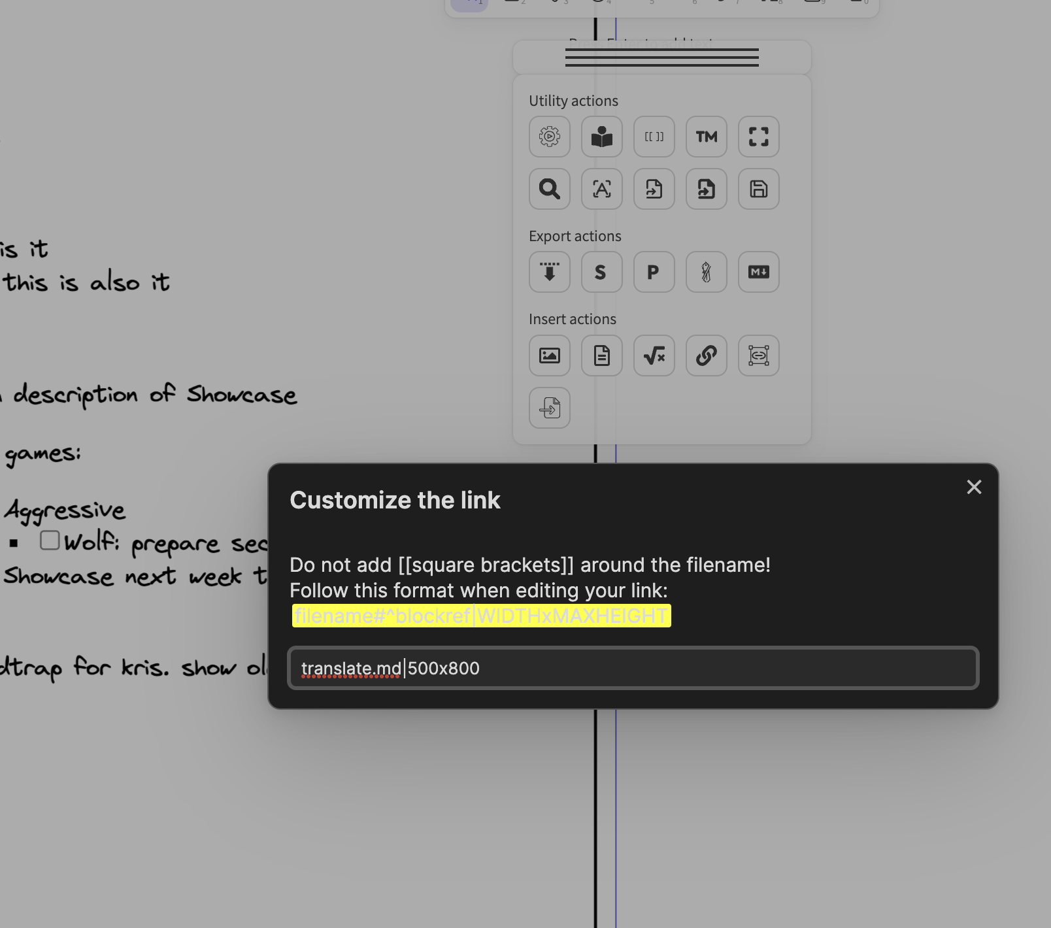Export drawing as SVG
This screenshot has height=928, width=1051.
click(601, 273)
